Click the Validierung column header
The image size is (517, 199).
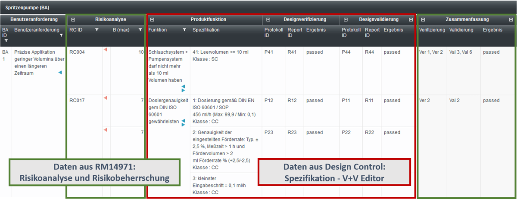[461, 30]
